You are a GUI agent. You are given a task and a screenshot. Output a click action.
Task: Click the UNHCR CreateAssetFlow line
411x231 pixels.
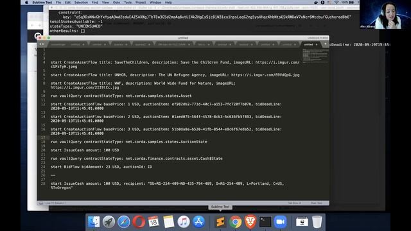175,75
